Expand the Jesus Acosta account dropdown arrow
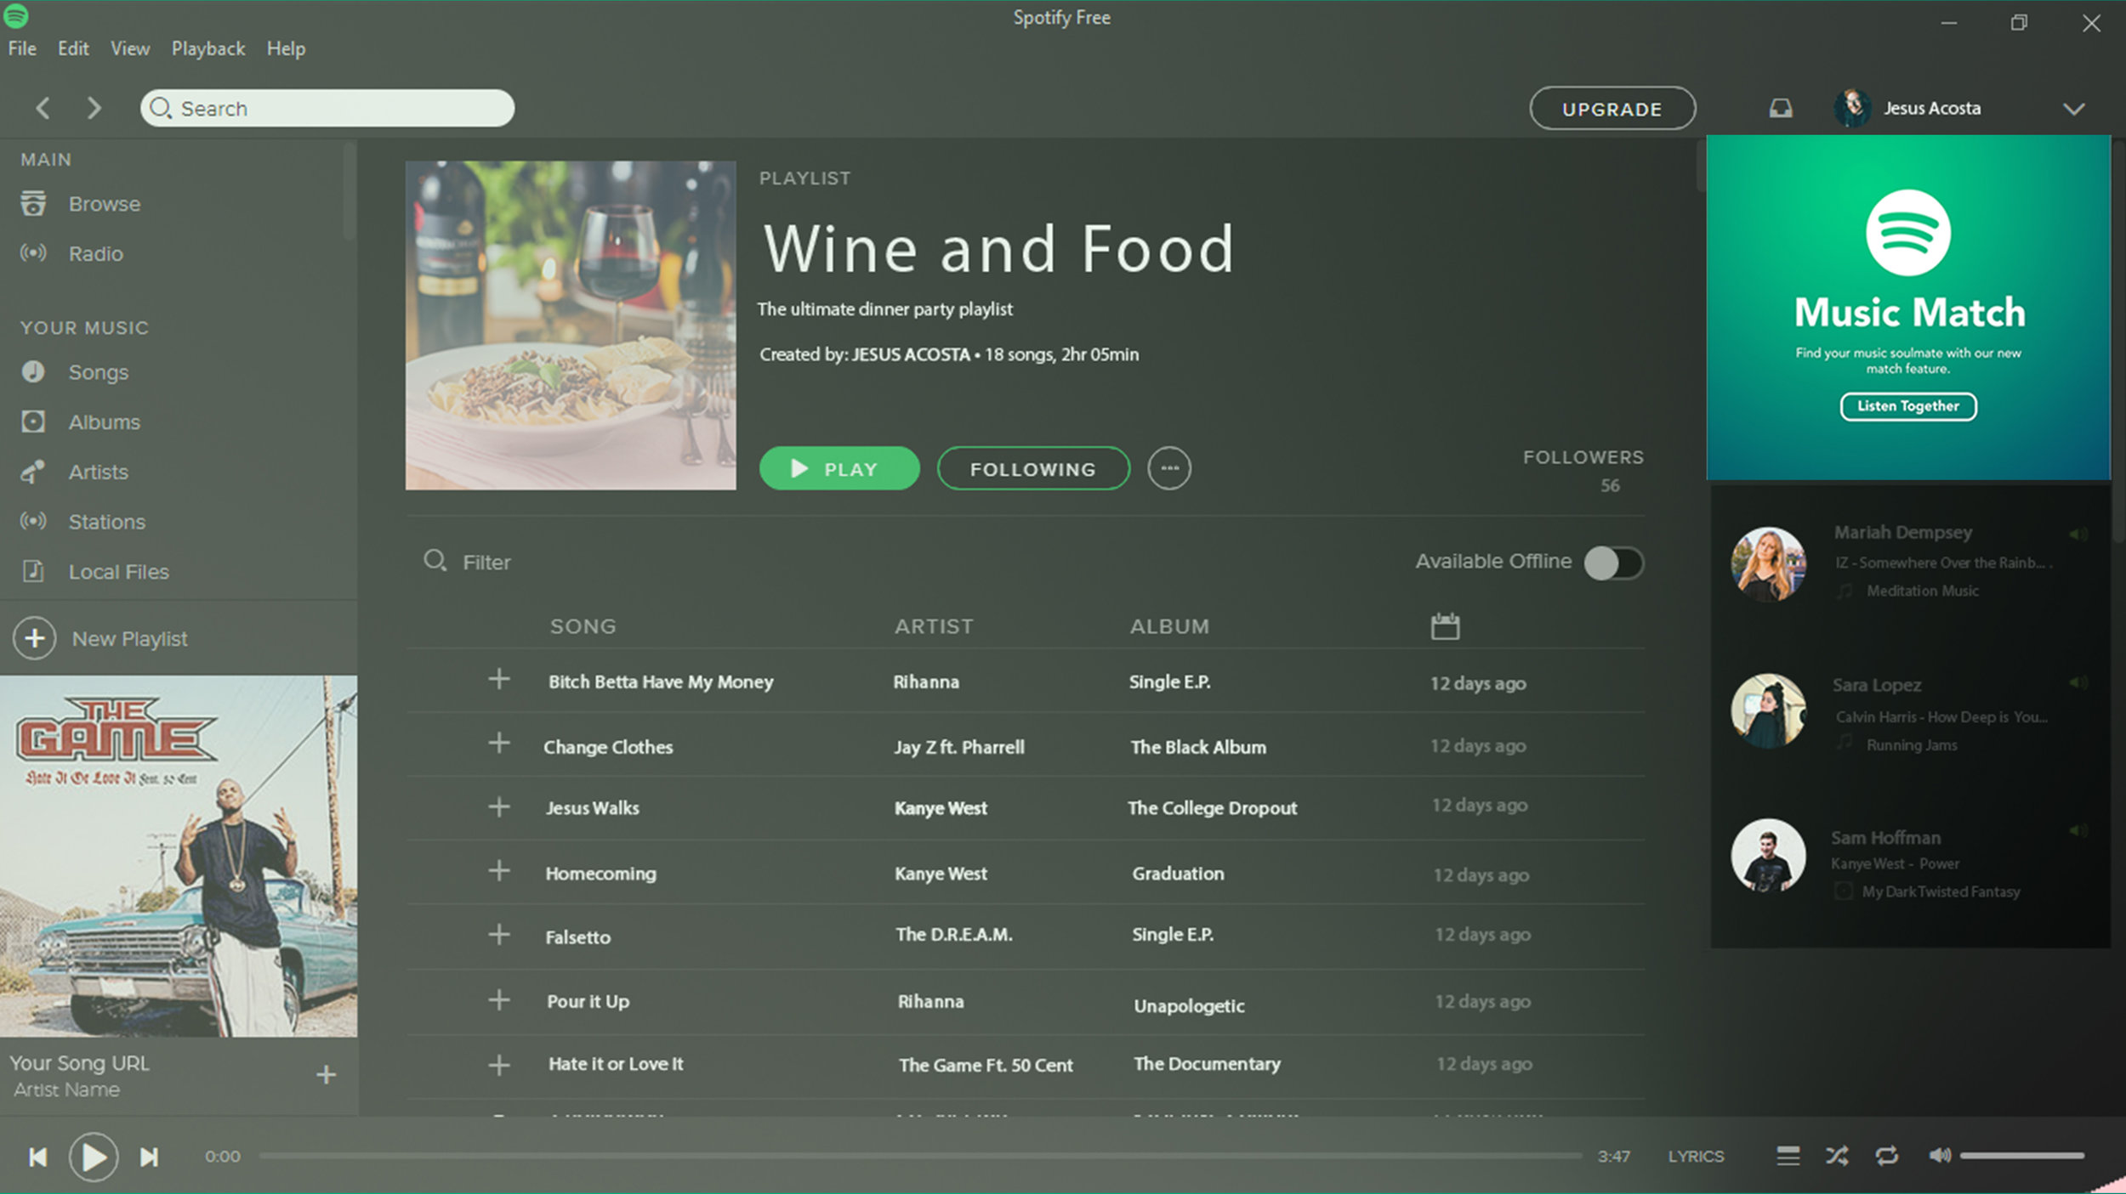The height and width of the screenshot is (1194, 2126). pos(2073,109)
